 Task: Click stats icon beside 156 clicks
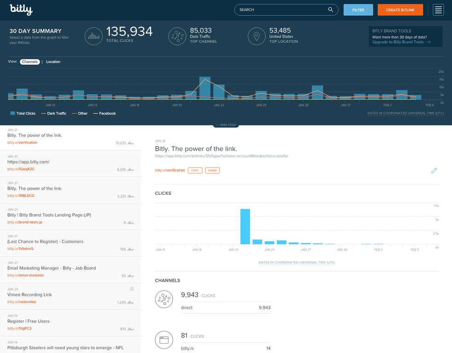point(131,249)
